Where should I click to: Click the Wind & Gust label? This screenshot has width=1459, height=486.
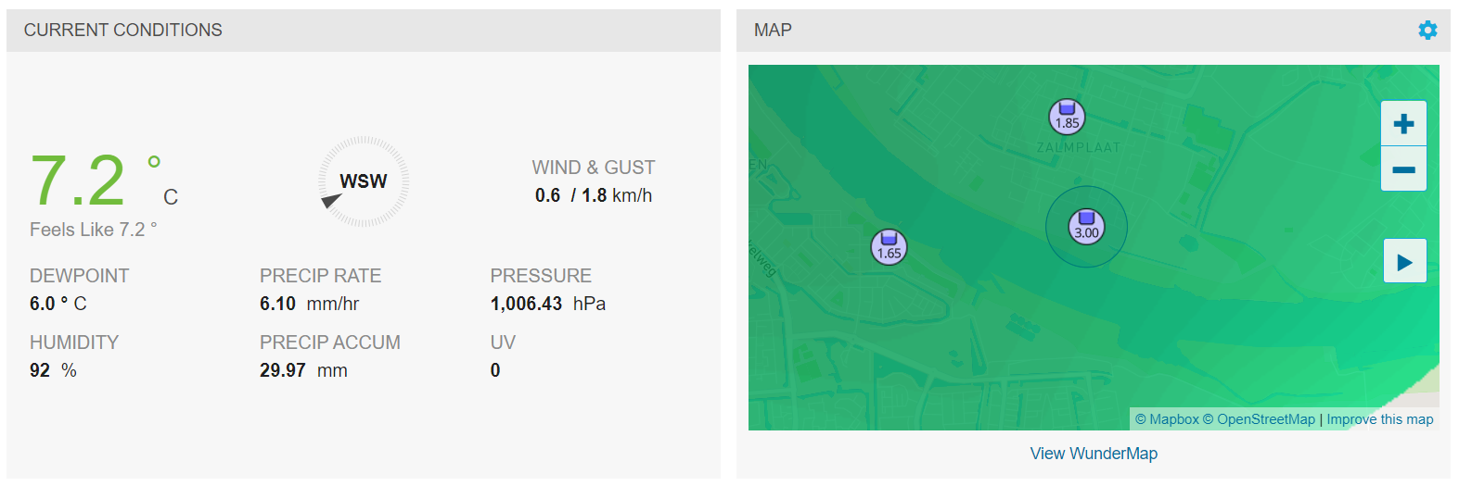594,168
